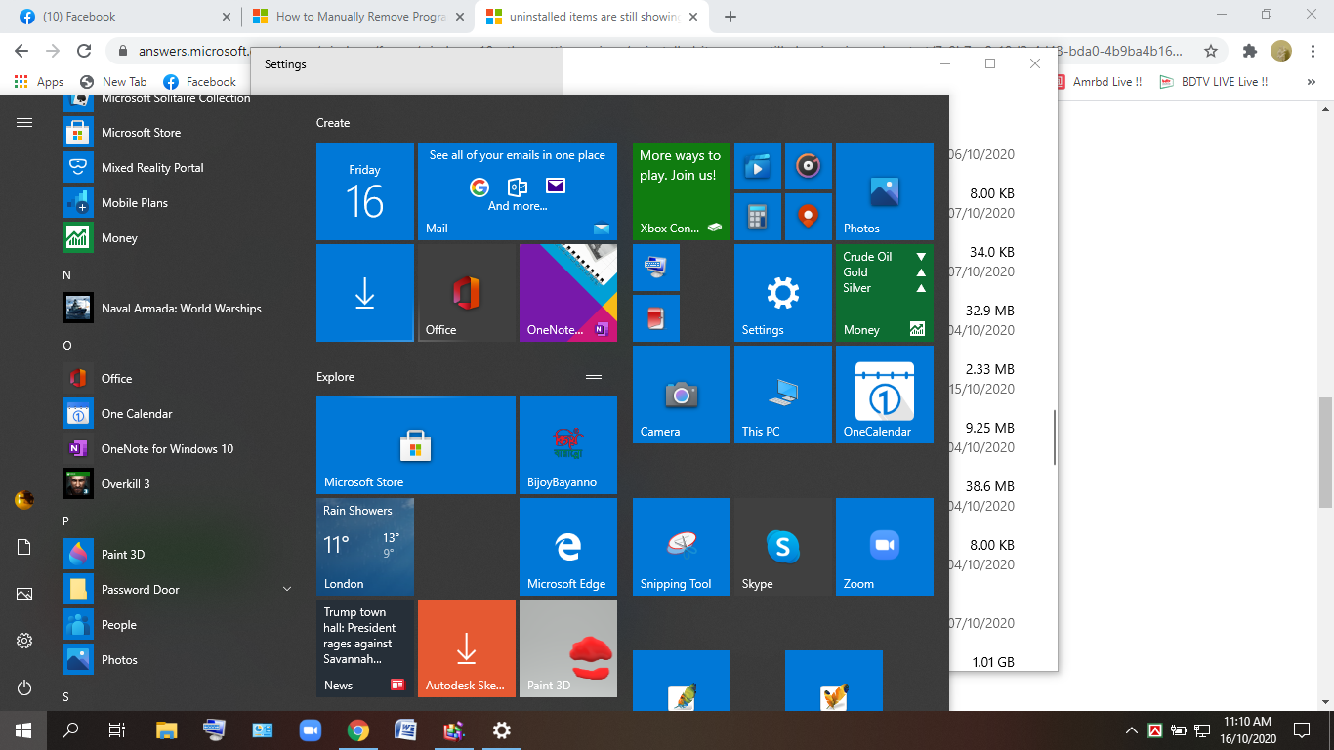This screenshot has width=1334, height=750.
Task: Open the Power options button
Action: tap(24, 687)
